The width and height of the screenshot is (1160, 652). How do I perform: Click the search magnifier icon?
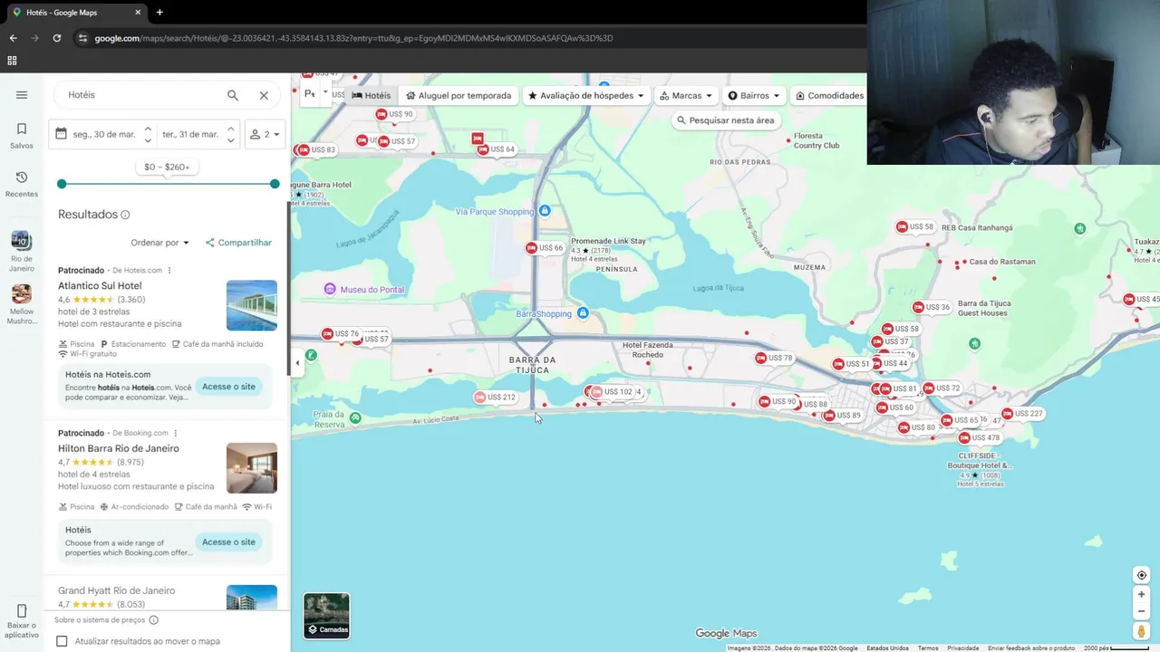(233, 95)
